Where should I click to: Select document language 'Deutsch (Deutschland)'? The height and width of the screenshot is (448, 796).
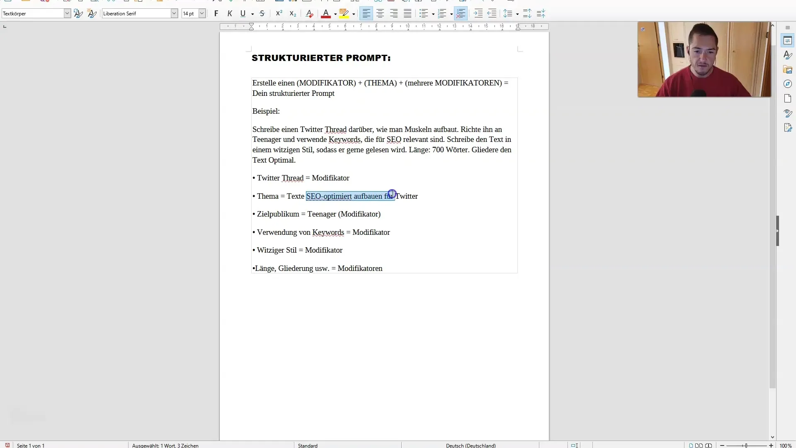tap(470, 445)
